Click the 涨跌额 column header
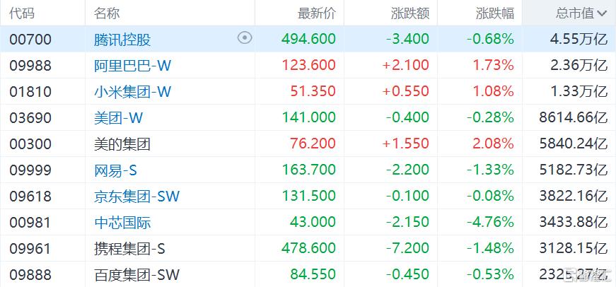Viewport: 616px width, 287px height. [x=409, y=13]
